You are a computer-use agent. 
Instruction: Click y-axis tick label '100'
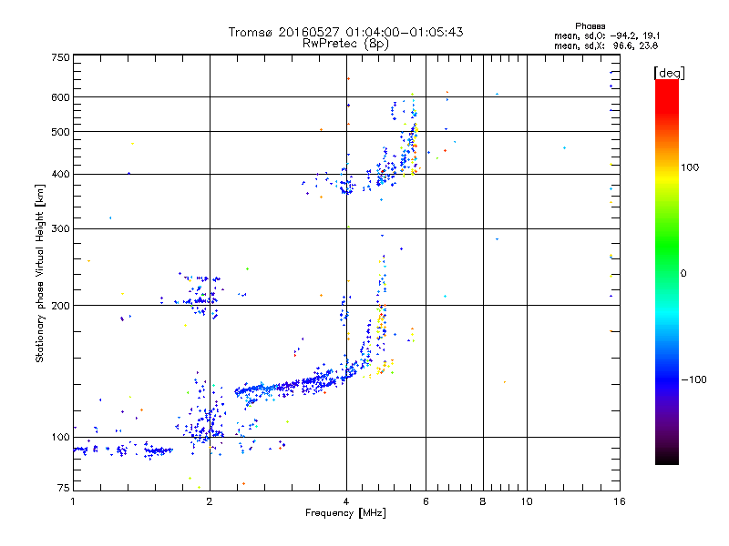pyautogui.click(x=60, y=438)
